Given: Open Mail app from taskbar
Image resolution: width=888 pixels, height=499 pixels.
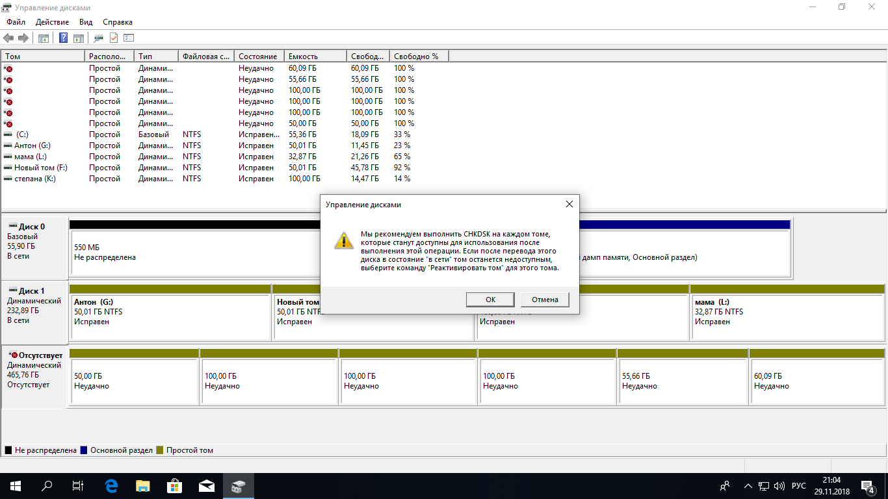Looking at the screenshot, I should (207, 486).
